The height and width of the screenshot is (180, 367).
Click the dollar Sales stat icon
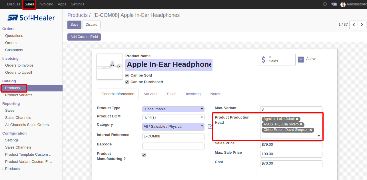pos(263,59)
